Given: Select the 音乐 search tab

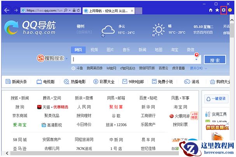Looking at the screenshot, I should pos(126,50).
